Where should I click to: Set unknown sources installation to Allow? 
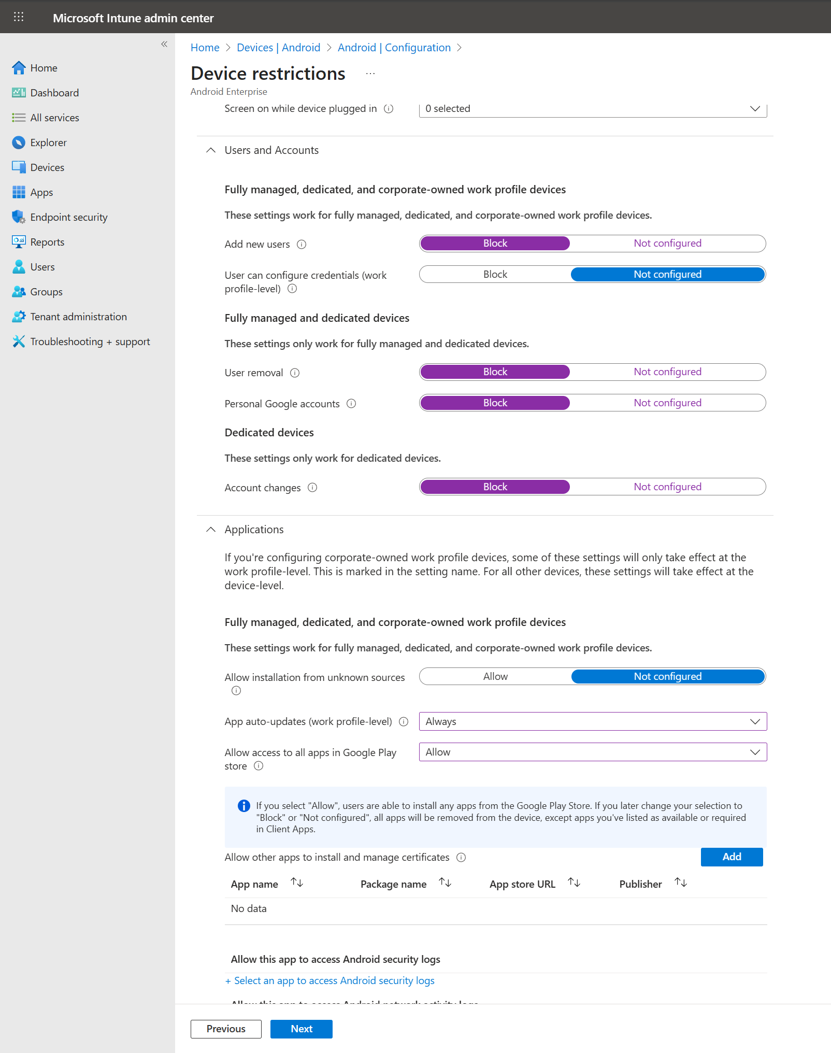495,677
